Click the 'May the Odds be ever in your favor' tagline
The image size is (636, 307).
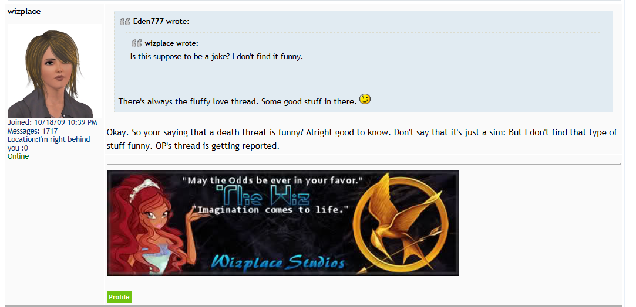pyautogui.click(x=272, y=180)
